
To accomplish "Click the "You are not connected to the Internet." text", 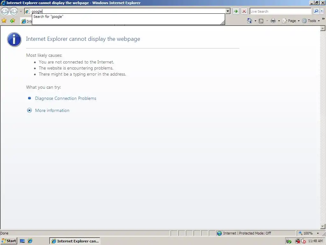I will click(x=76, y=62).
